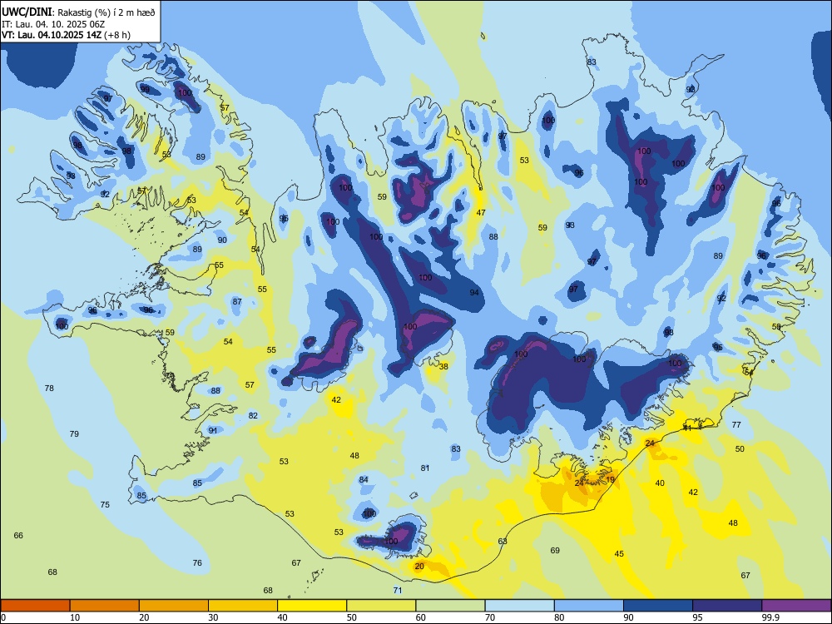Click the map value '91' in west Iceland
Image resolution: width=832 pixels, height=624 pixels.
213,430
